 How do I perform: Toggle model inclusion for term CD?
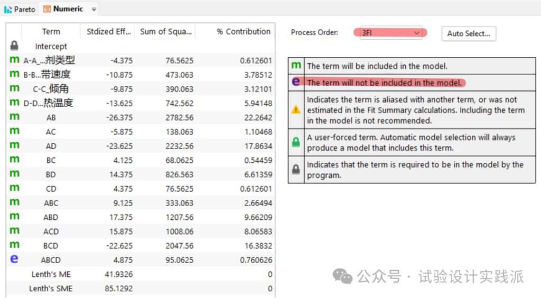coord(14,188)
